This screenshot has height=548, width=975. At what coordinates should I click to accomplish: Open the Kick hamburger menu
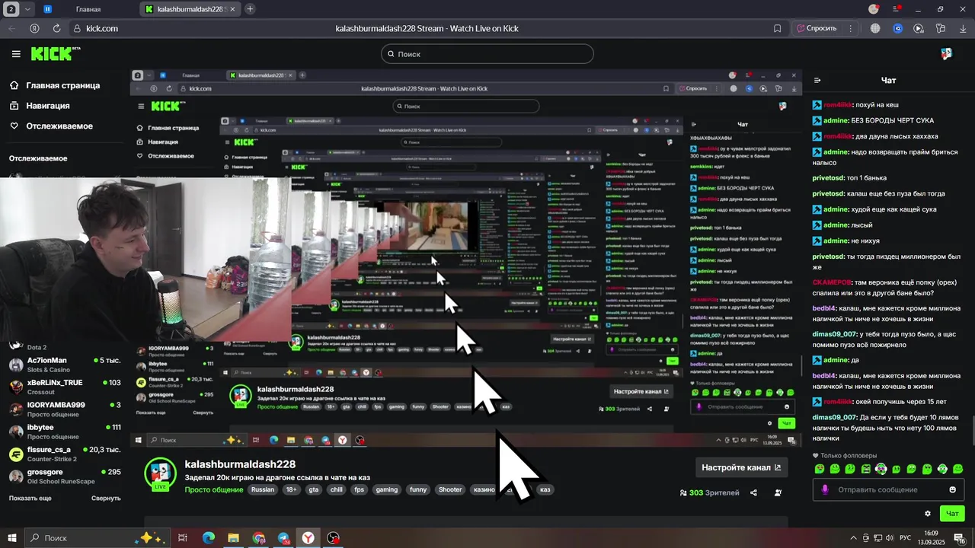tap(16, 54)
